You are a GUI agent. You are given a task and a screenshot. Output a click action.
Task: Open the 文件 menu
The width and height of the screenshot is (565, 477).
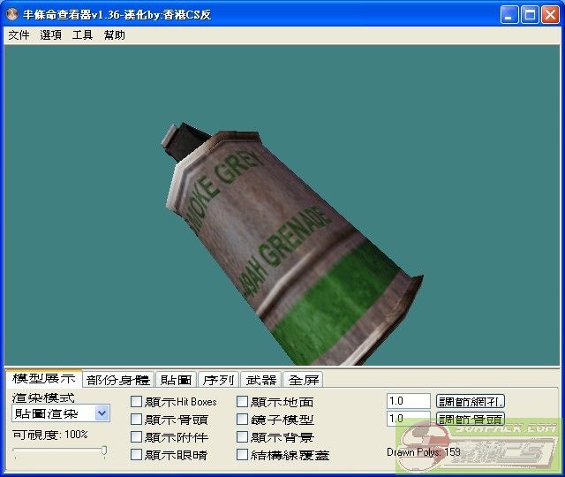pos(19,35)
